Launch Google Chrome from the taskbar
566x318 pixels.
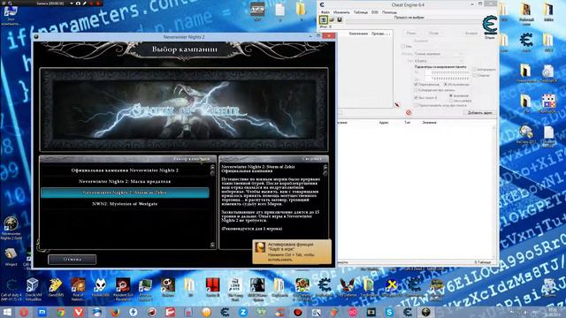click(61, 312)
